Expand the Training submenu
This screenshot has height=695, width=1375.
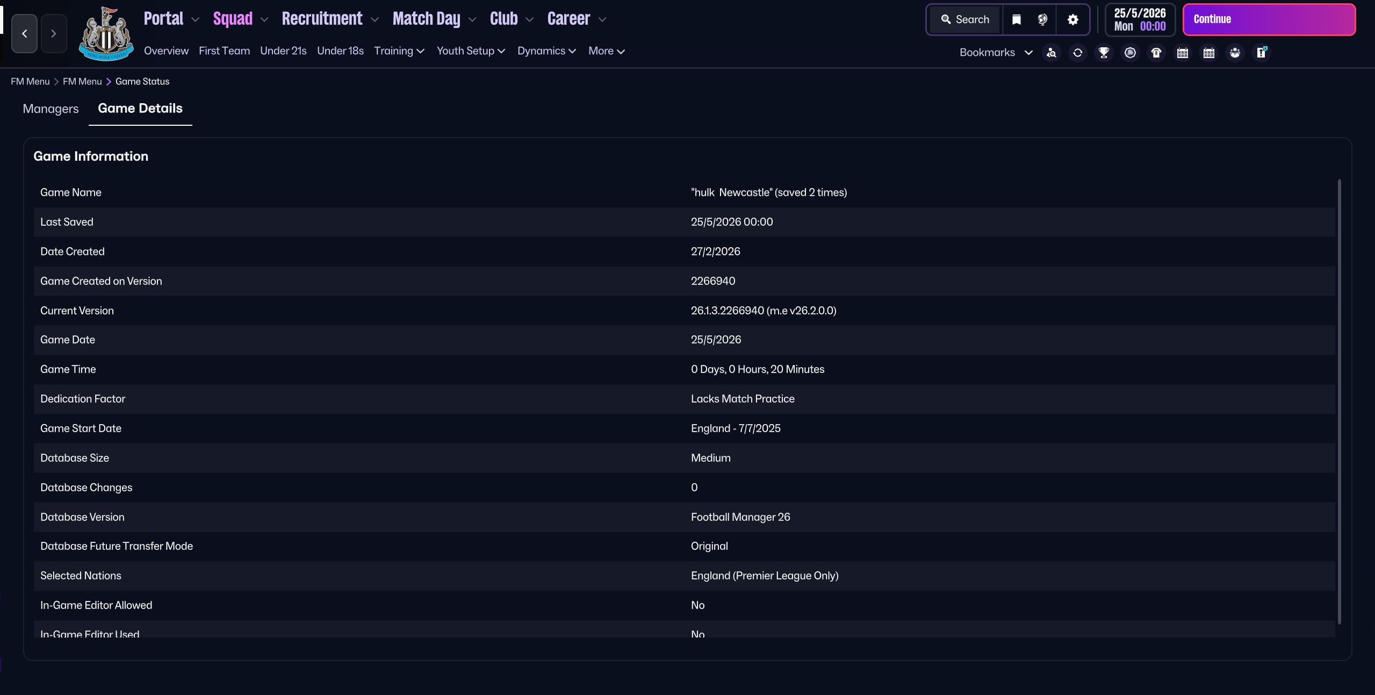[x=399, y=51]
